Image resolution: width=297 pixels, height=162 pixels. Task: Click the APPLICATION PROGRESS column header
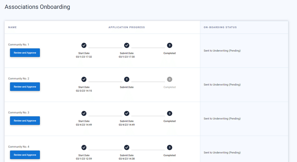pos(126,27)
